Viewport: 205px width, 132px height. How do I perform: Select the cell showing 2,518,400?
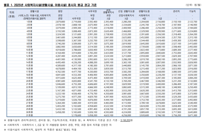(160, 41)
